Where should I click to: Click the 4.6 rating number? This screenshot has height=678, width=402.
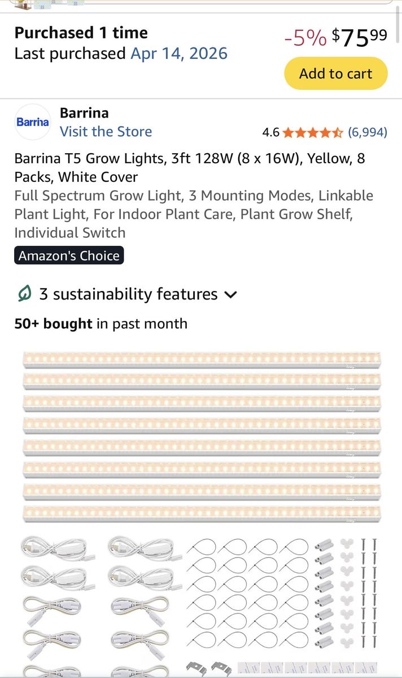(271, 133)
